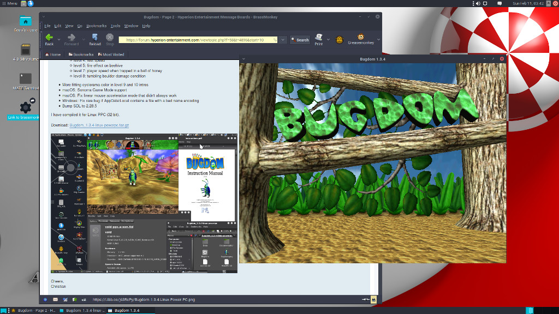The width and height of the screenshot is (559, 314).
Task: Open the Print options dropdown arrow
Action: [x=328, y=39]
